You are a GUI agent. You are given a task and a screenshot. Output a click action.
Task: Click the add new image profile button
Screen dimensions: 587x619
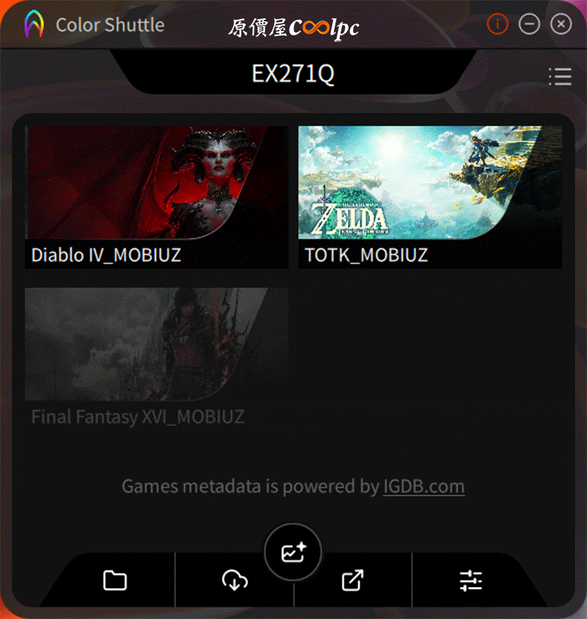293,552
